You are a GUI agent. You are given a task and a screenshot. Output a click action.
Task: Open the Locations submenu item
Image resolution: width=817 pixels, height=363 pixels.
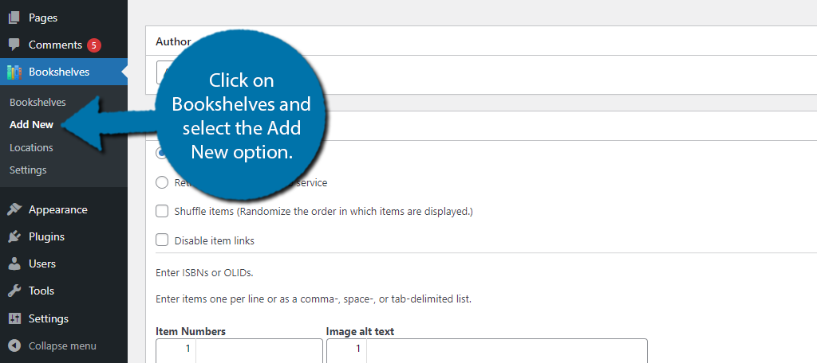pos(31,147)
